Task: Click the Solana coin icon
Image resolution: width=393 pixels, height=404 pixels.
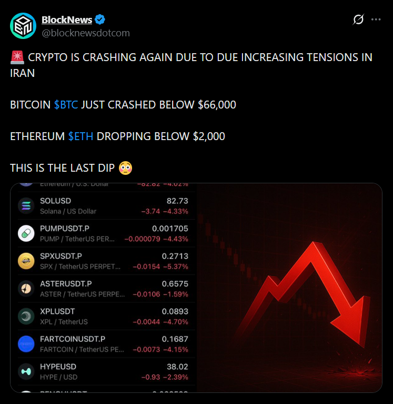Action: click(x=26, y=206)
